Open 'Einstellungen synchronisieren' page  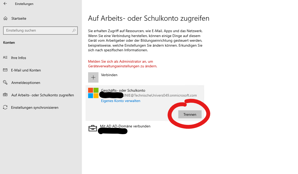coord(35,107)
